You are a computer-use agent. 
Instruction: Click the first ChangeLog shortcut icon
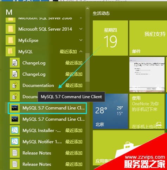[15, 63]
